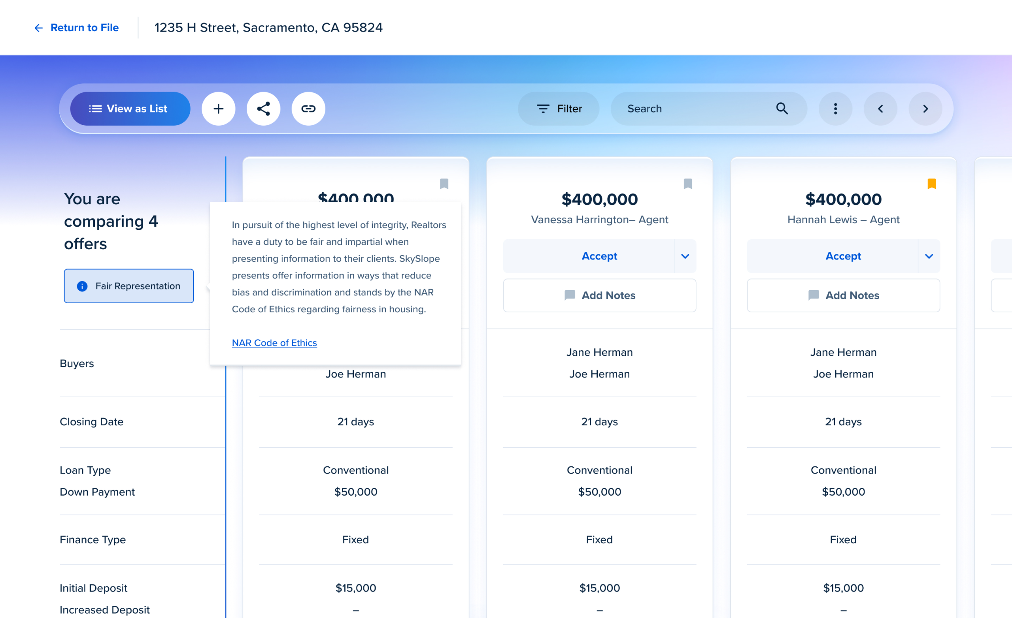1012x618 pixels.
Task: Go to previous offers with left chevron
Action: 880,109
